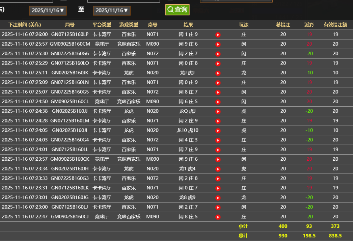Play replay for 龙虎 round GN02025B160JK
This screenshot has width=353, height=241.
point(218,73)
